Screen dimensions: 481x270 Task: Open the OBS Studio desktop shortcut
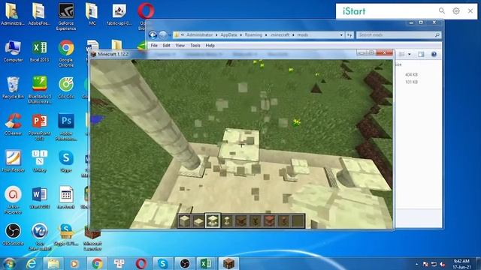(13, 235)
